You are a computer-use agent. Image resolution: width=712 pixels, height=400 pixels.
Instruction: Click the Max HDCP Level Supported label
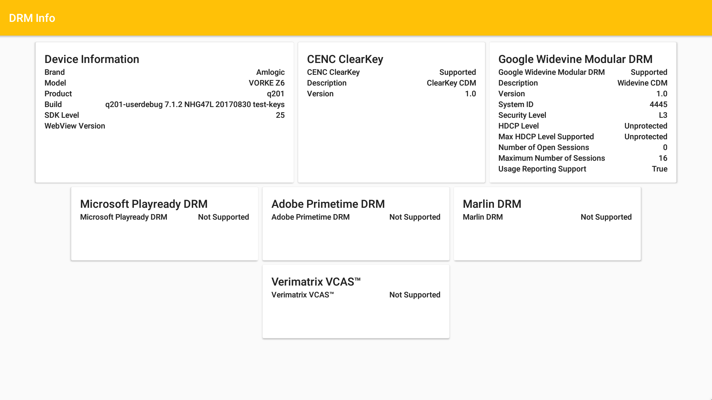[546, 137]
